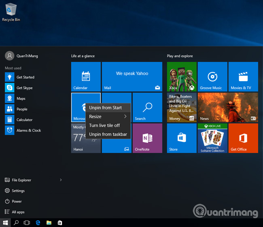Open the Mail tile

click(x=132, y=77)
